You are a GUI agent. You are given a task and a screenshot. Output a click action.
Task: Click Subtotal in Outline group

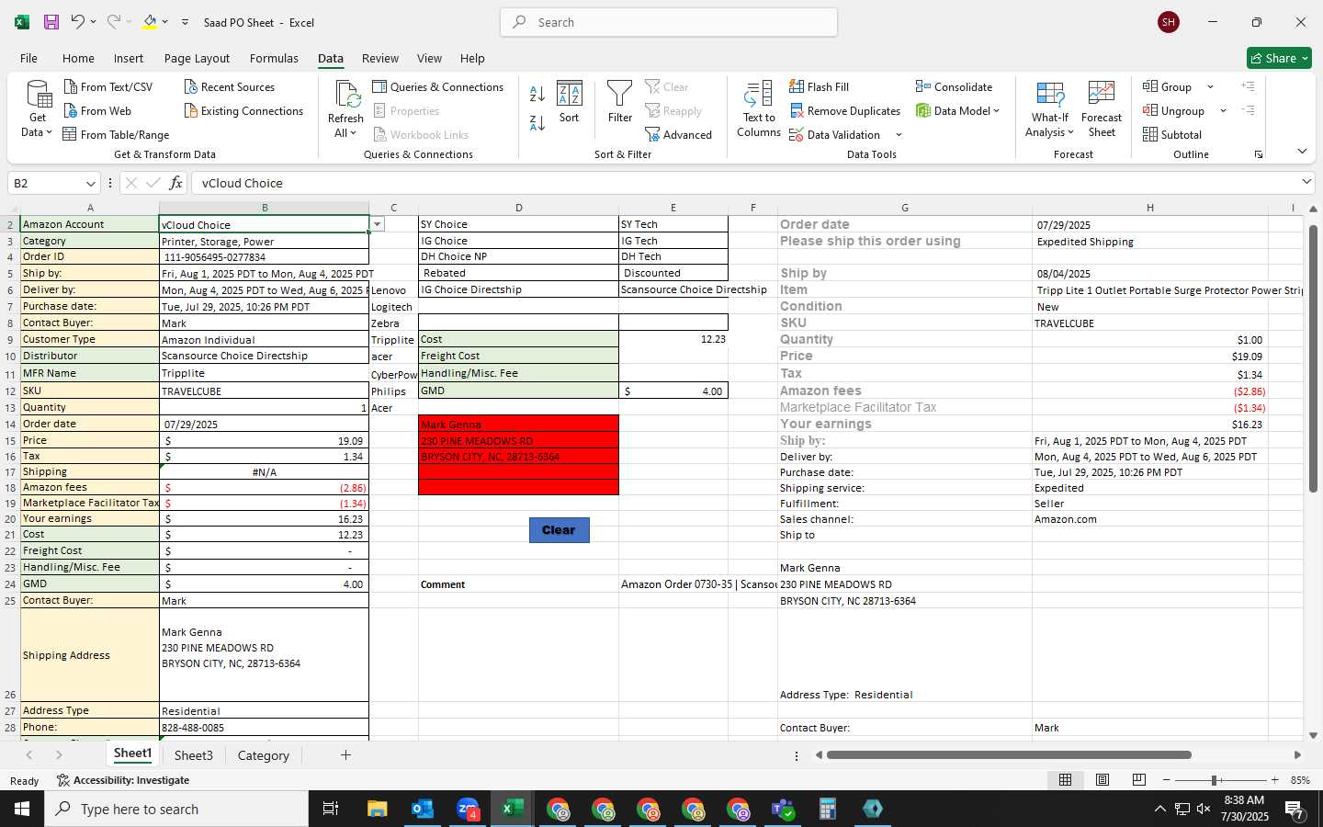click(1172, 135)
